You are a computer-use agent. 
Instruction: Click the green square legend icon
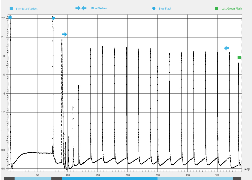[x=217, y=9]
